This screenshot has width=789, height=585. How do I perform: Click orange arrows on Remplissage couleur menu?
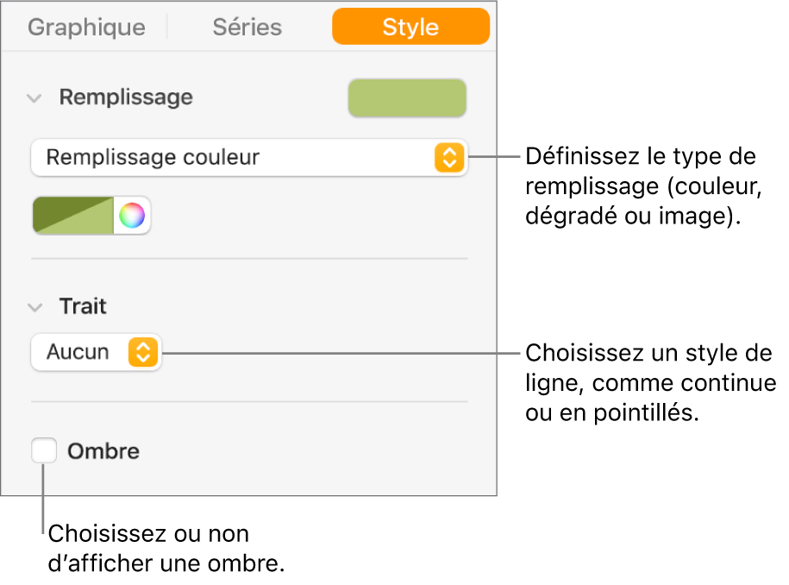[448, 158]
